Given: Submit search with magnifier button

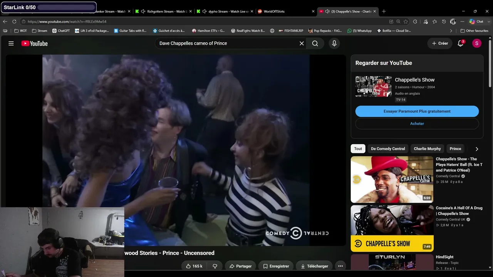Looking at the screenshot, I should (x=315, y=43).
